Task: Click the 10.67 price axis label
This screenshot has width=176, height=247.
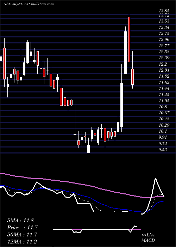Action: tap(164, 113)
